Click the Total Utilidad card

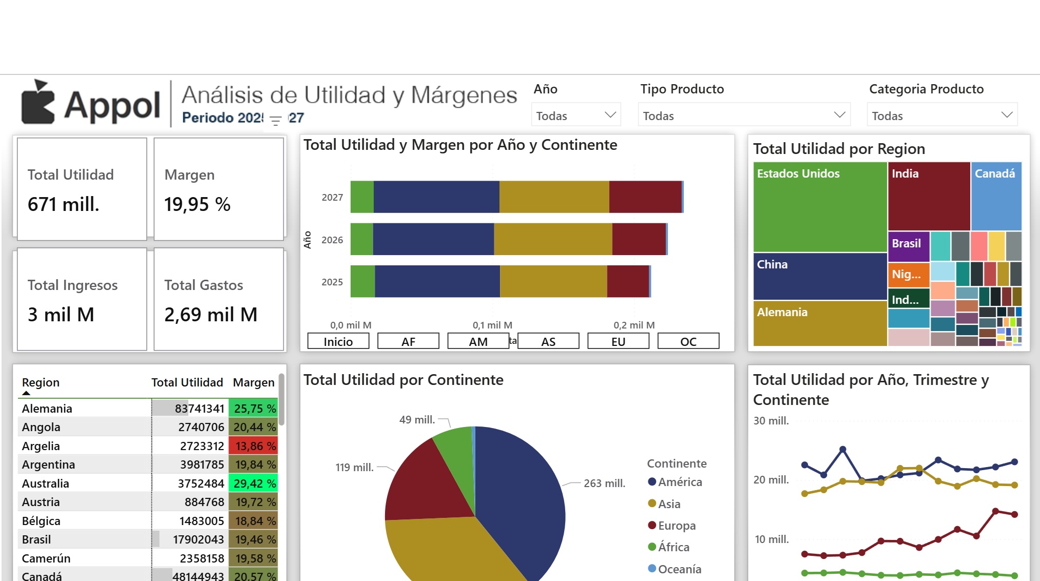pos(82,189)
